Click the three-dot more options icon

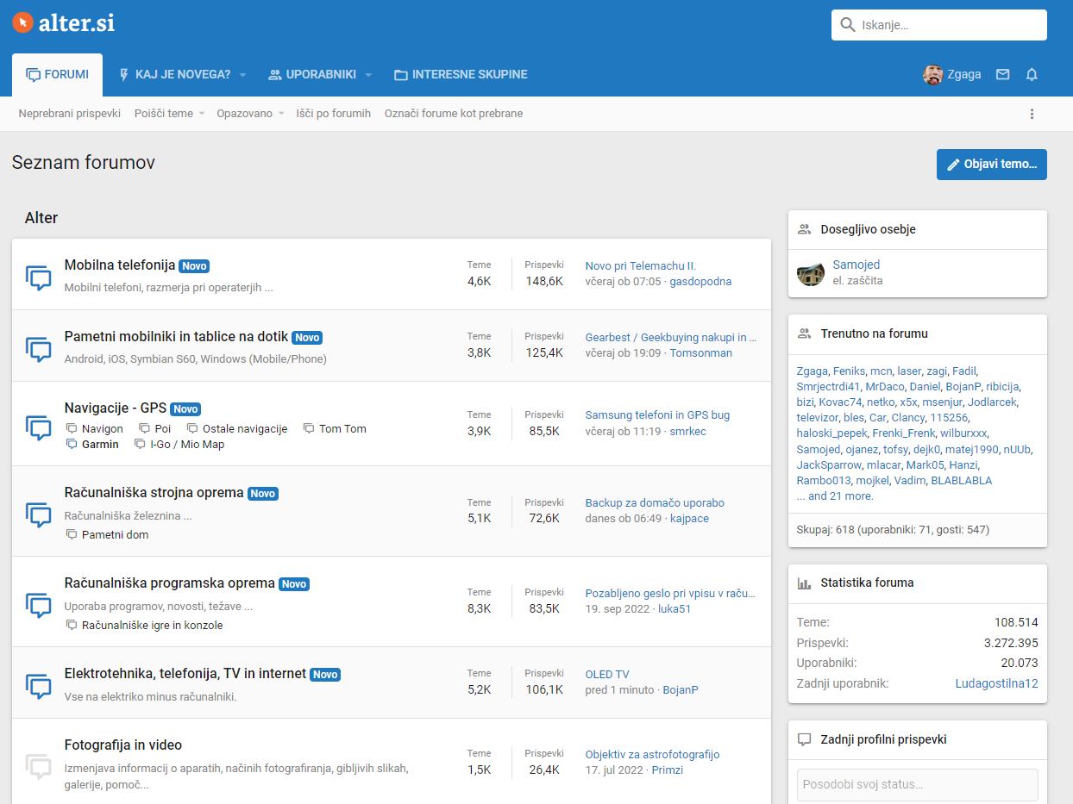pos(1032,114)
